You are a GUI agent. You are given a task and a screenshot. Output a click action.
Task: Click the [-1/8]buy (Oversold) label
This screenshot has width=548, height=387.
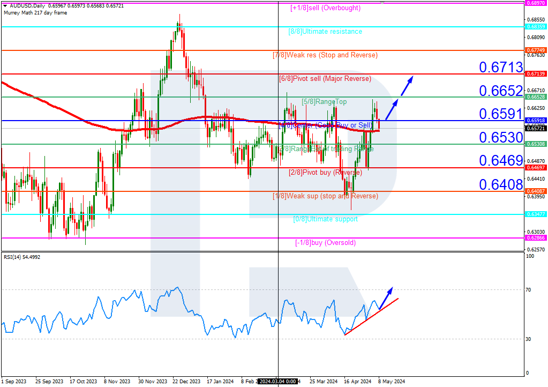point(326,242)
